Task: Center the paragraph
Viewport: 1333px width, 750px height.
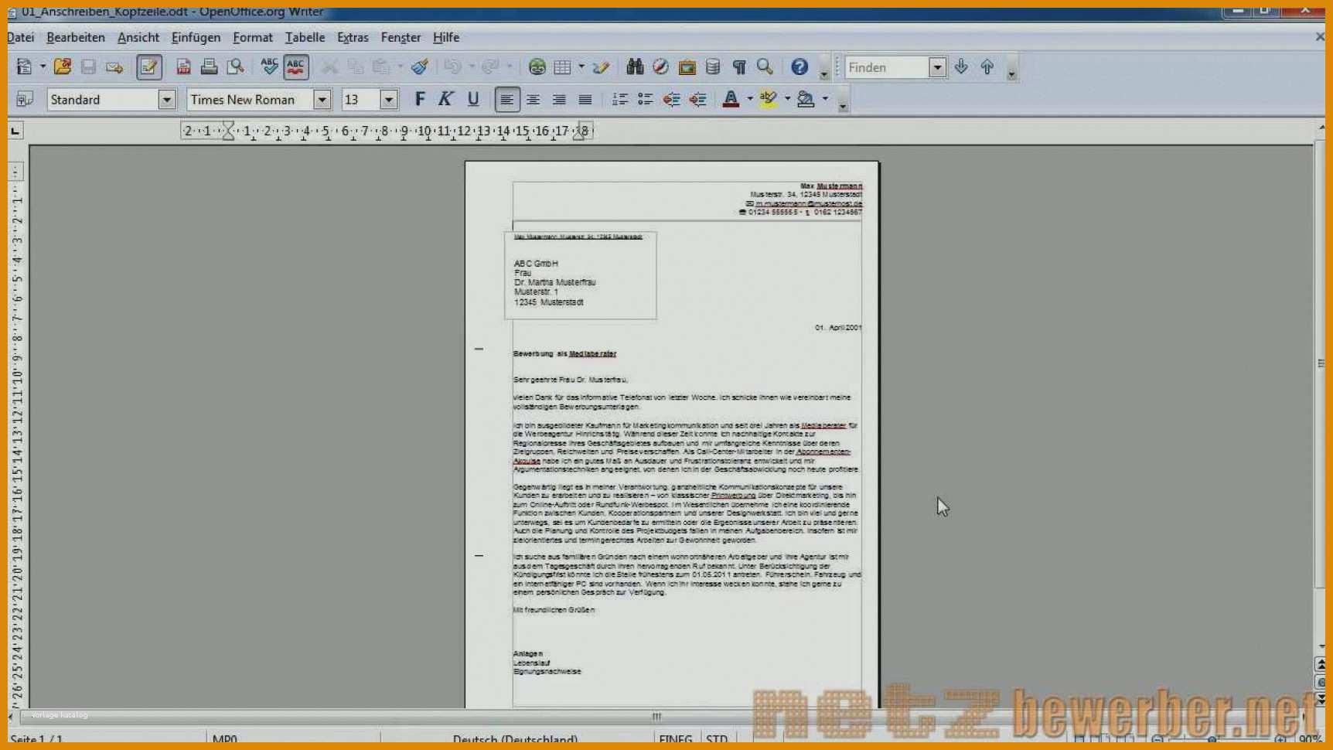Action: (533, 99)
